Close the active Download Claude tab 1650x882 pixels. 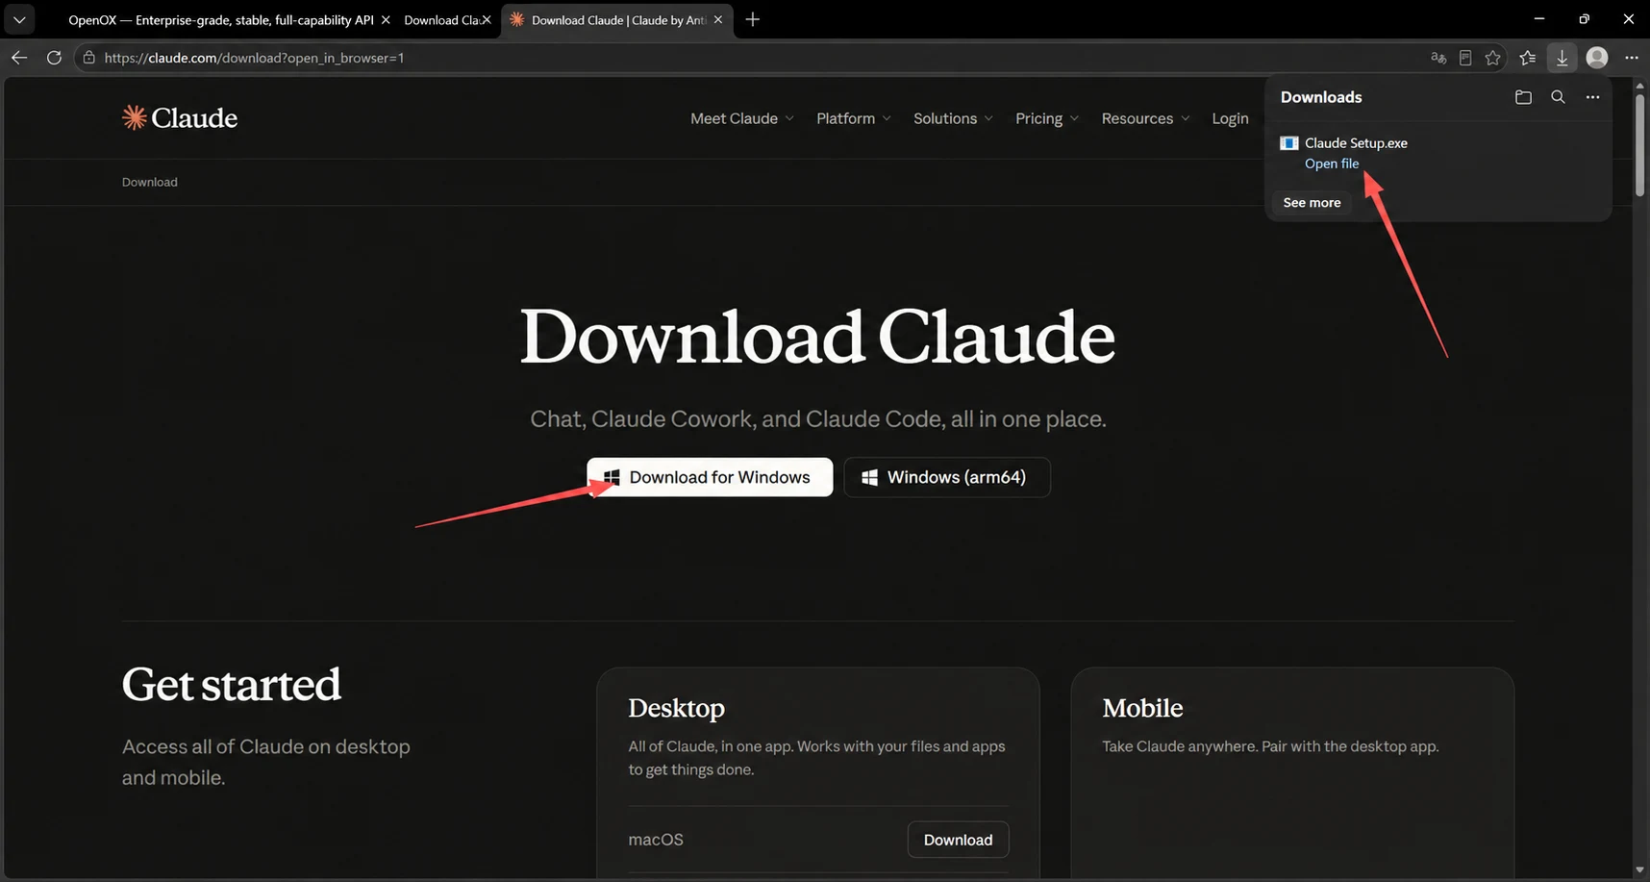point(718,19)
